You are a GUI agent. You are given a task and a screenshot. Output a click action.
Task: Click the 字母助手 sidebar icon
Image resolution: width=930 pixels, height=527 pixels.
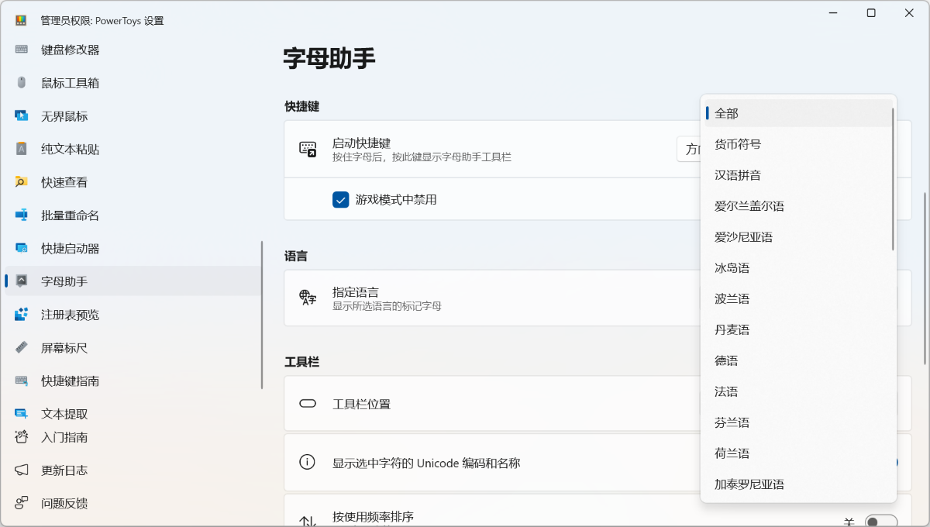point(22,281)
